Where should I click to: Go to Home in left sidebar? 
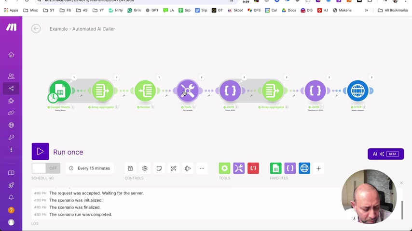click(x=11, y=55)
